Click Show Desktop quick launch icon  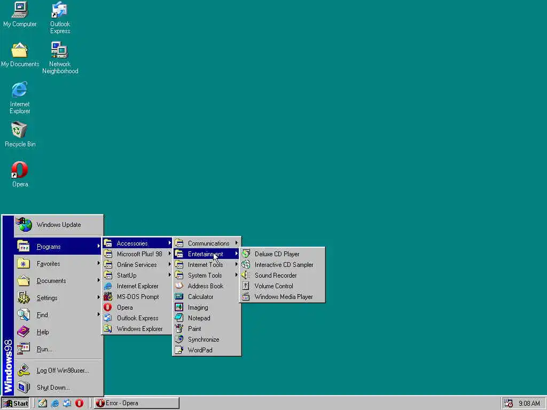43,403
